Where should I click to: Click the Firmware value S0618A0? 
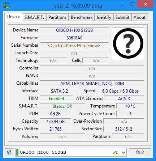(74, 38)
